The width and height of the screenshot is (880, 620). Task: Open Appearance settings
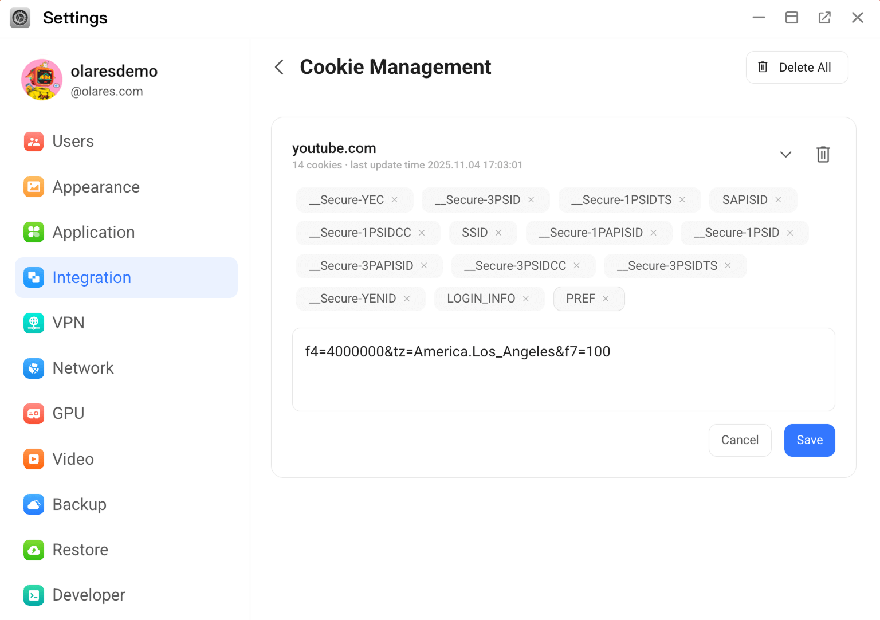[x=96, y=187]
